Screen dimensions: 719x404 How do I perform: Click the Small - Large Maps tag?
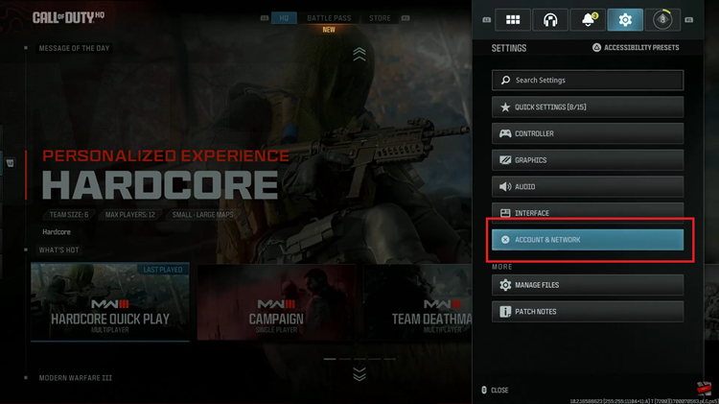[202, 215]
